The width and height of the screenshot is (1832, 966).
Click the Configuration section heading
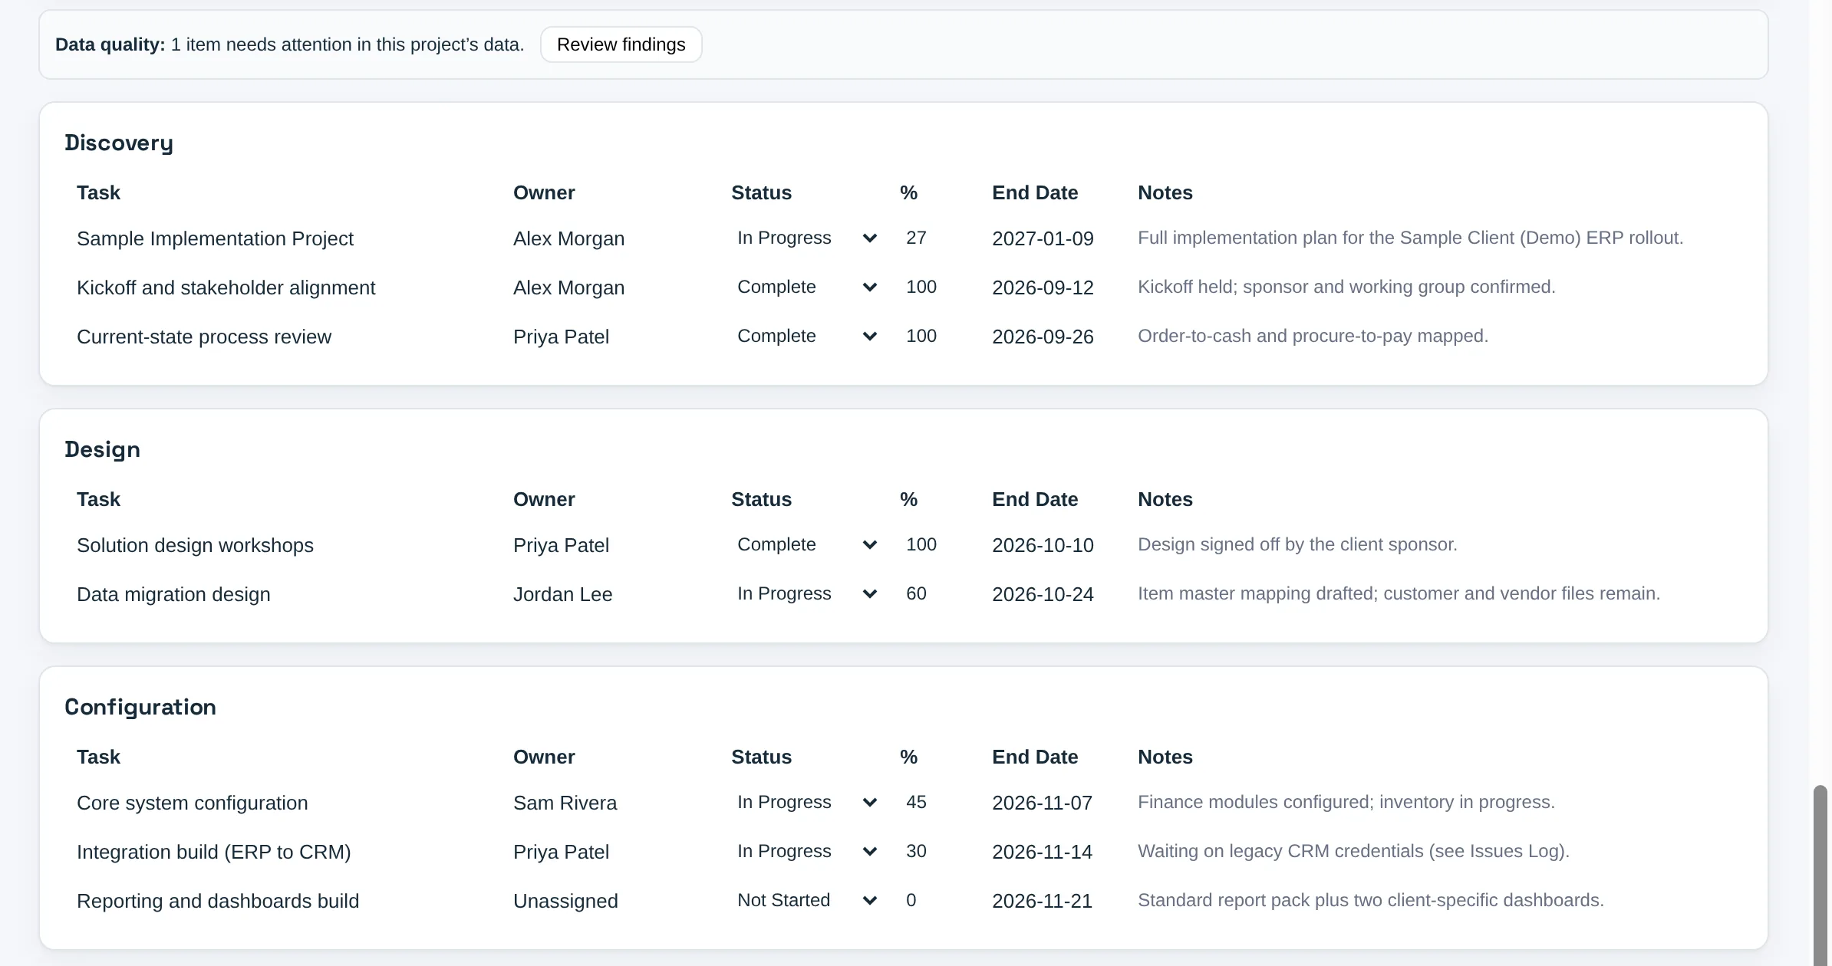pos(140,707)
